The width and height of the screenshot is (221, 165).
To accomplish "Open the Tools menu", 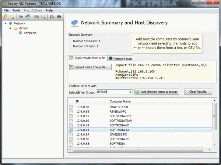I will coord(16,10).
